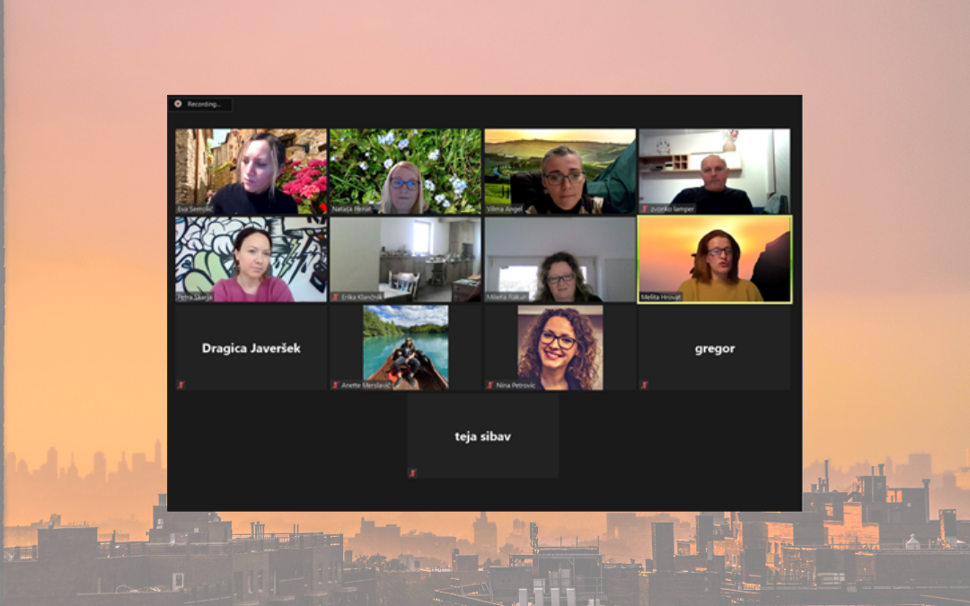Select the video tile with the flower background
Screen dimensions: 970x606
405,171
